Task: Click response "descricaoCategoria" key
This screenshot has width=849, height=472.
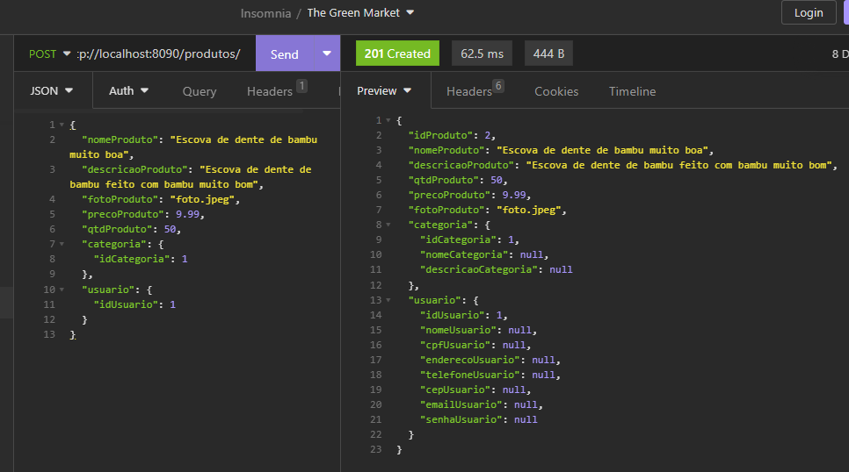Action: coord(479,269)
